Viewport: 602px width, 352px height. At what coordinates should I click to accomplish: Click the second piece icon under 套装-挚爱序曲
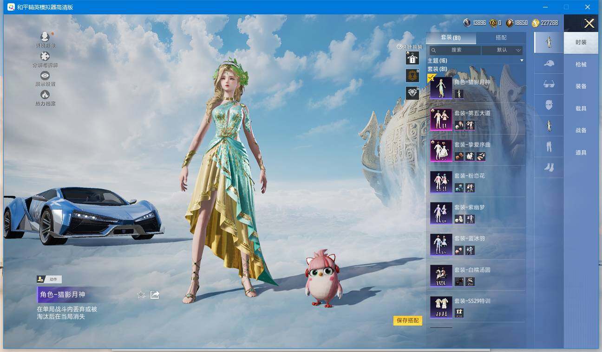coord(470,156)
